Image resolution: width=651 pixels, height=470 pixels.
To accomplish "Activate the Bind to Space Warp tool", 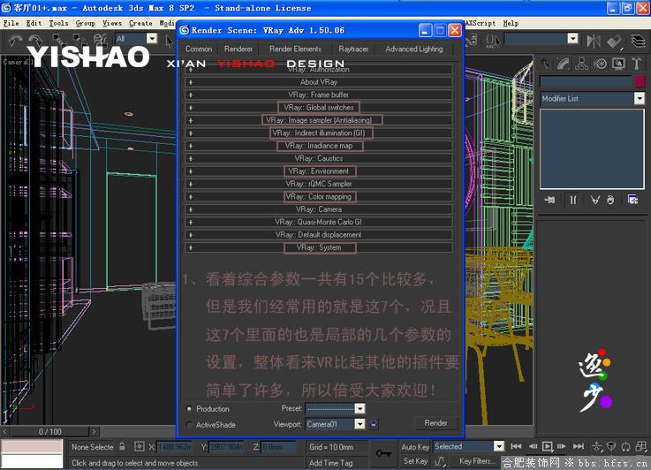I will (100, 41).
